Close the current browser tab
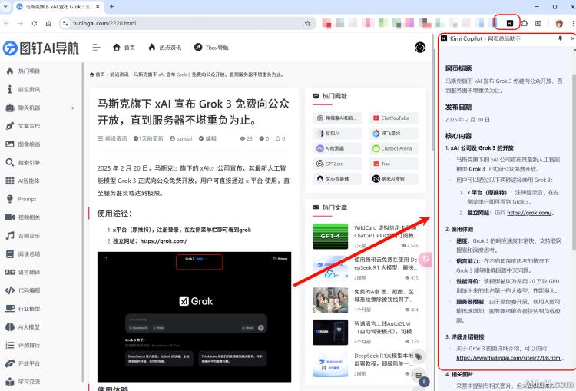The height and width of the screenshot is (391, 576). (98, 7)
